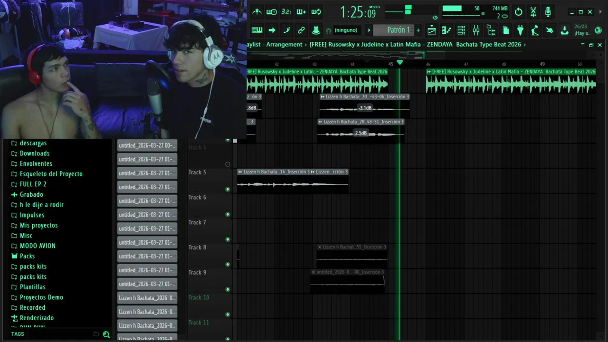608x342 pixels.
Task: Select the FULL EP 2 folder
Action: (28, 184)
